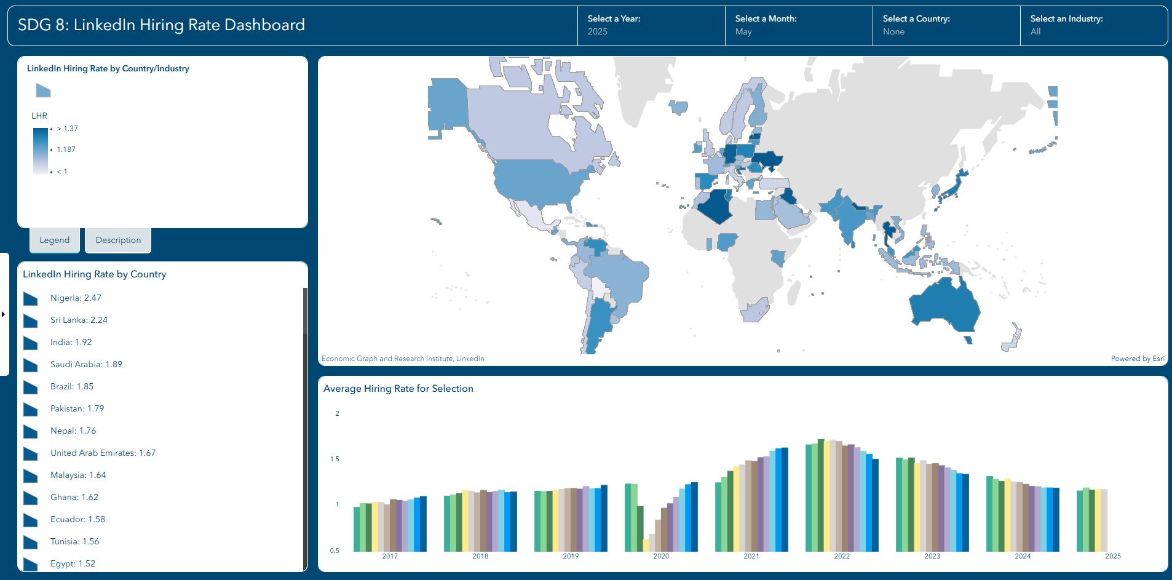Click the Economic Graph and Research Institute attribution

click(x=403, y=359)
